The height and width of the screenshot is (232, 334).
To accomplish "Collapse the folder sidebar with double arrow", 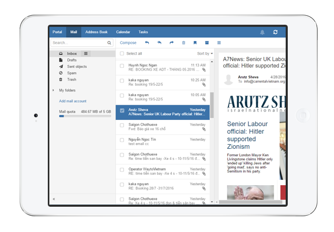I will [54, 199].
